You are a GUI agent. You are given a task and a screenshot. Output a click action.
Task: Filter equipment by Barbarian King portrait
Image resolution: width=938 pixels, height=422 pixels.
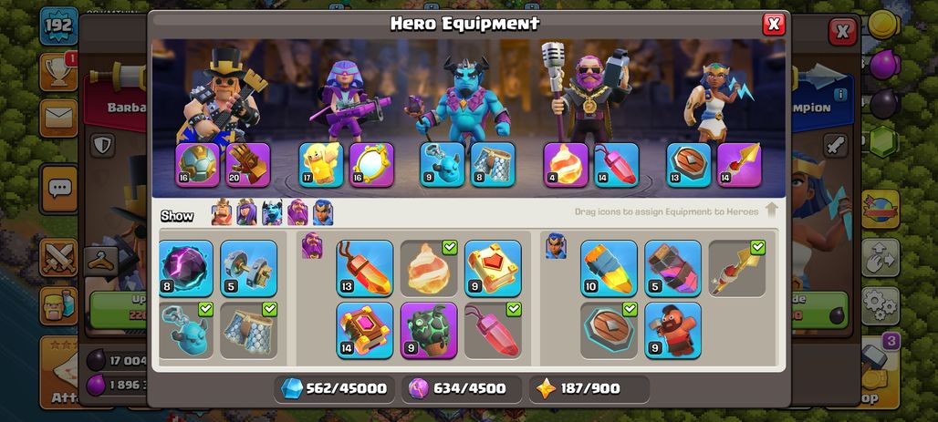click(222, 212)
